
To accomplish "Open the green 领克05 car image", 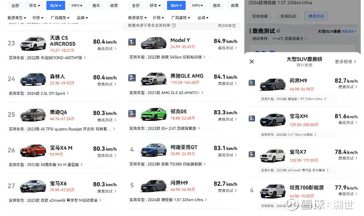I will [153, 114].
